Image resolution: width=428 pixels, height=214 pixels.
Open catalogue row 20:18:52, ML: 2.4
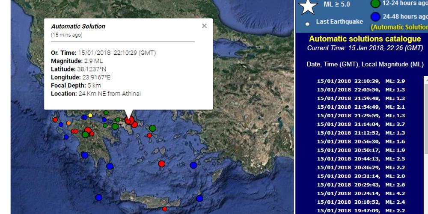coord(361,202)
